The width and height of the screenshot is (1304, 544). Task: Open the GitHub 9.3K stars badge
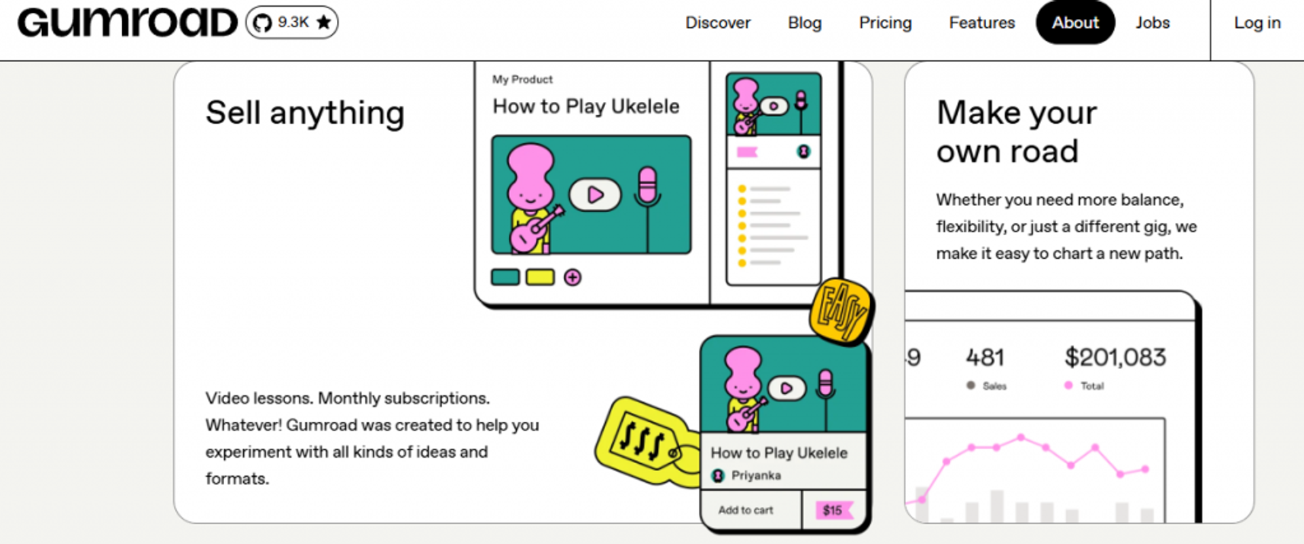292,22
